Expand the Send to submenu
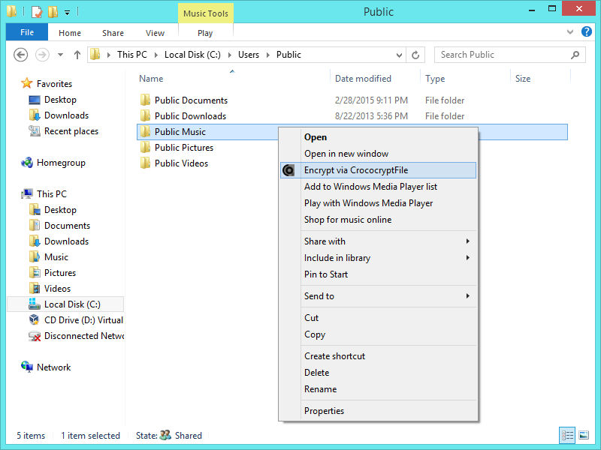This screenshot has width=601, height=450. point(467,295)
